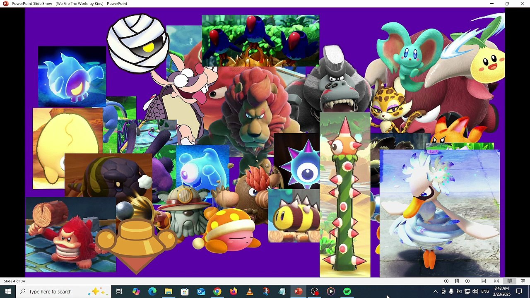Image resolution: width=530 pixels, height=298 pixels.
Task: Open Task View on the taskbar
Action: coord(119,291)
